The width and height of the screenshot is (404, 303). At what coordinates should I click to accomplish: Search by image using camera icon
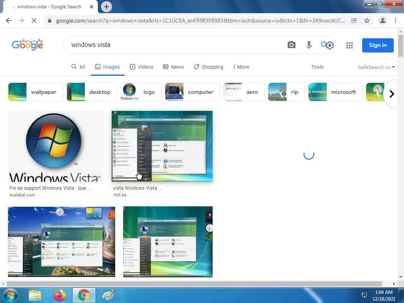click(x=292, y=45)
